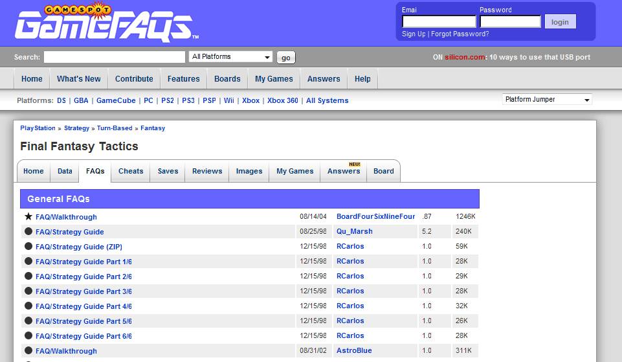Open the All Platforms search dropdown
Screen dimensions: 622x362
pyautogui.click(x=230, y=57)
